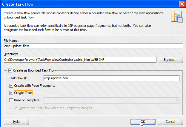Viewport: 186px width, 127px height.
Task: Click the Directory path field
Action: click(80, 60)
